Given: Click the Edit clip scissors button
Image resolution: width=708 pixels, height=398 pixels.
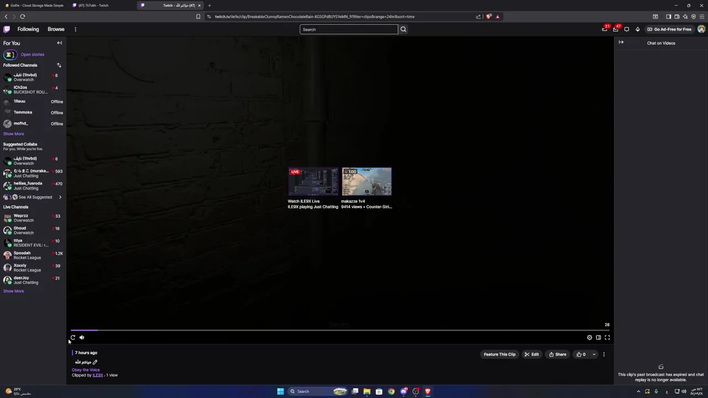Looking at the screenshot, I should tap(532, 354).
